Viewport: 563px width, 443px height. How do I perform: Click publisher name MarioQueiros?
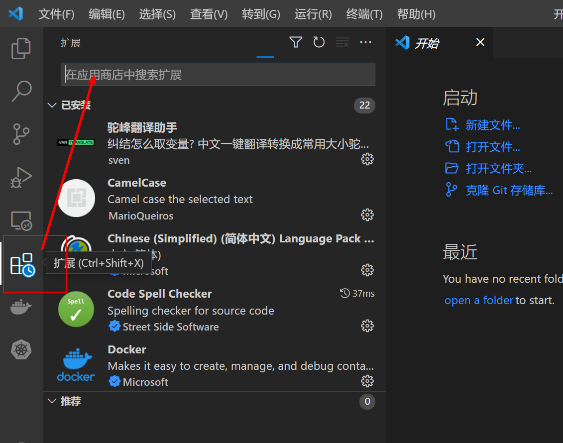[141, 216]
